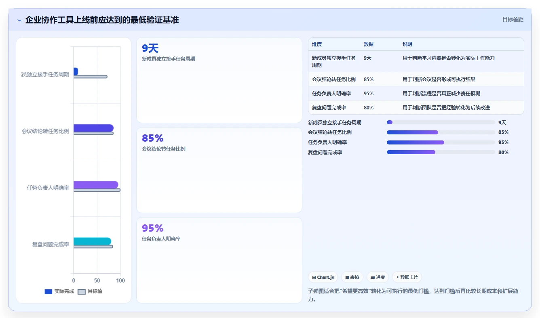Click the violet actual bar for 任务负责人明确率 in the chart
Screen dimensions: 540x318
[x=96, y=185]
